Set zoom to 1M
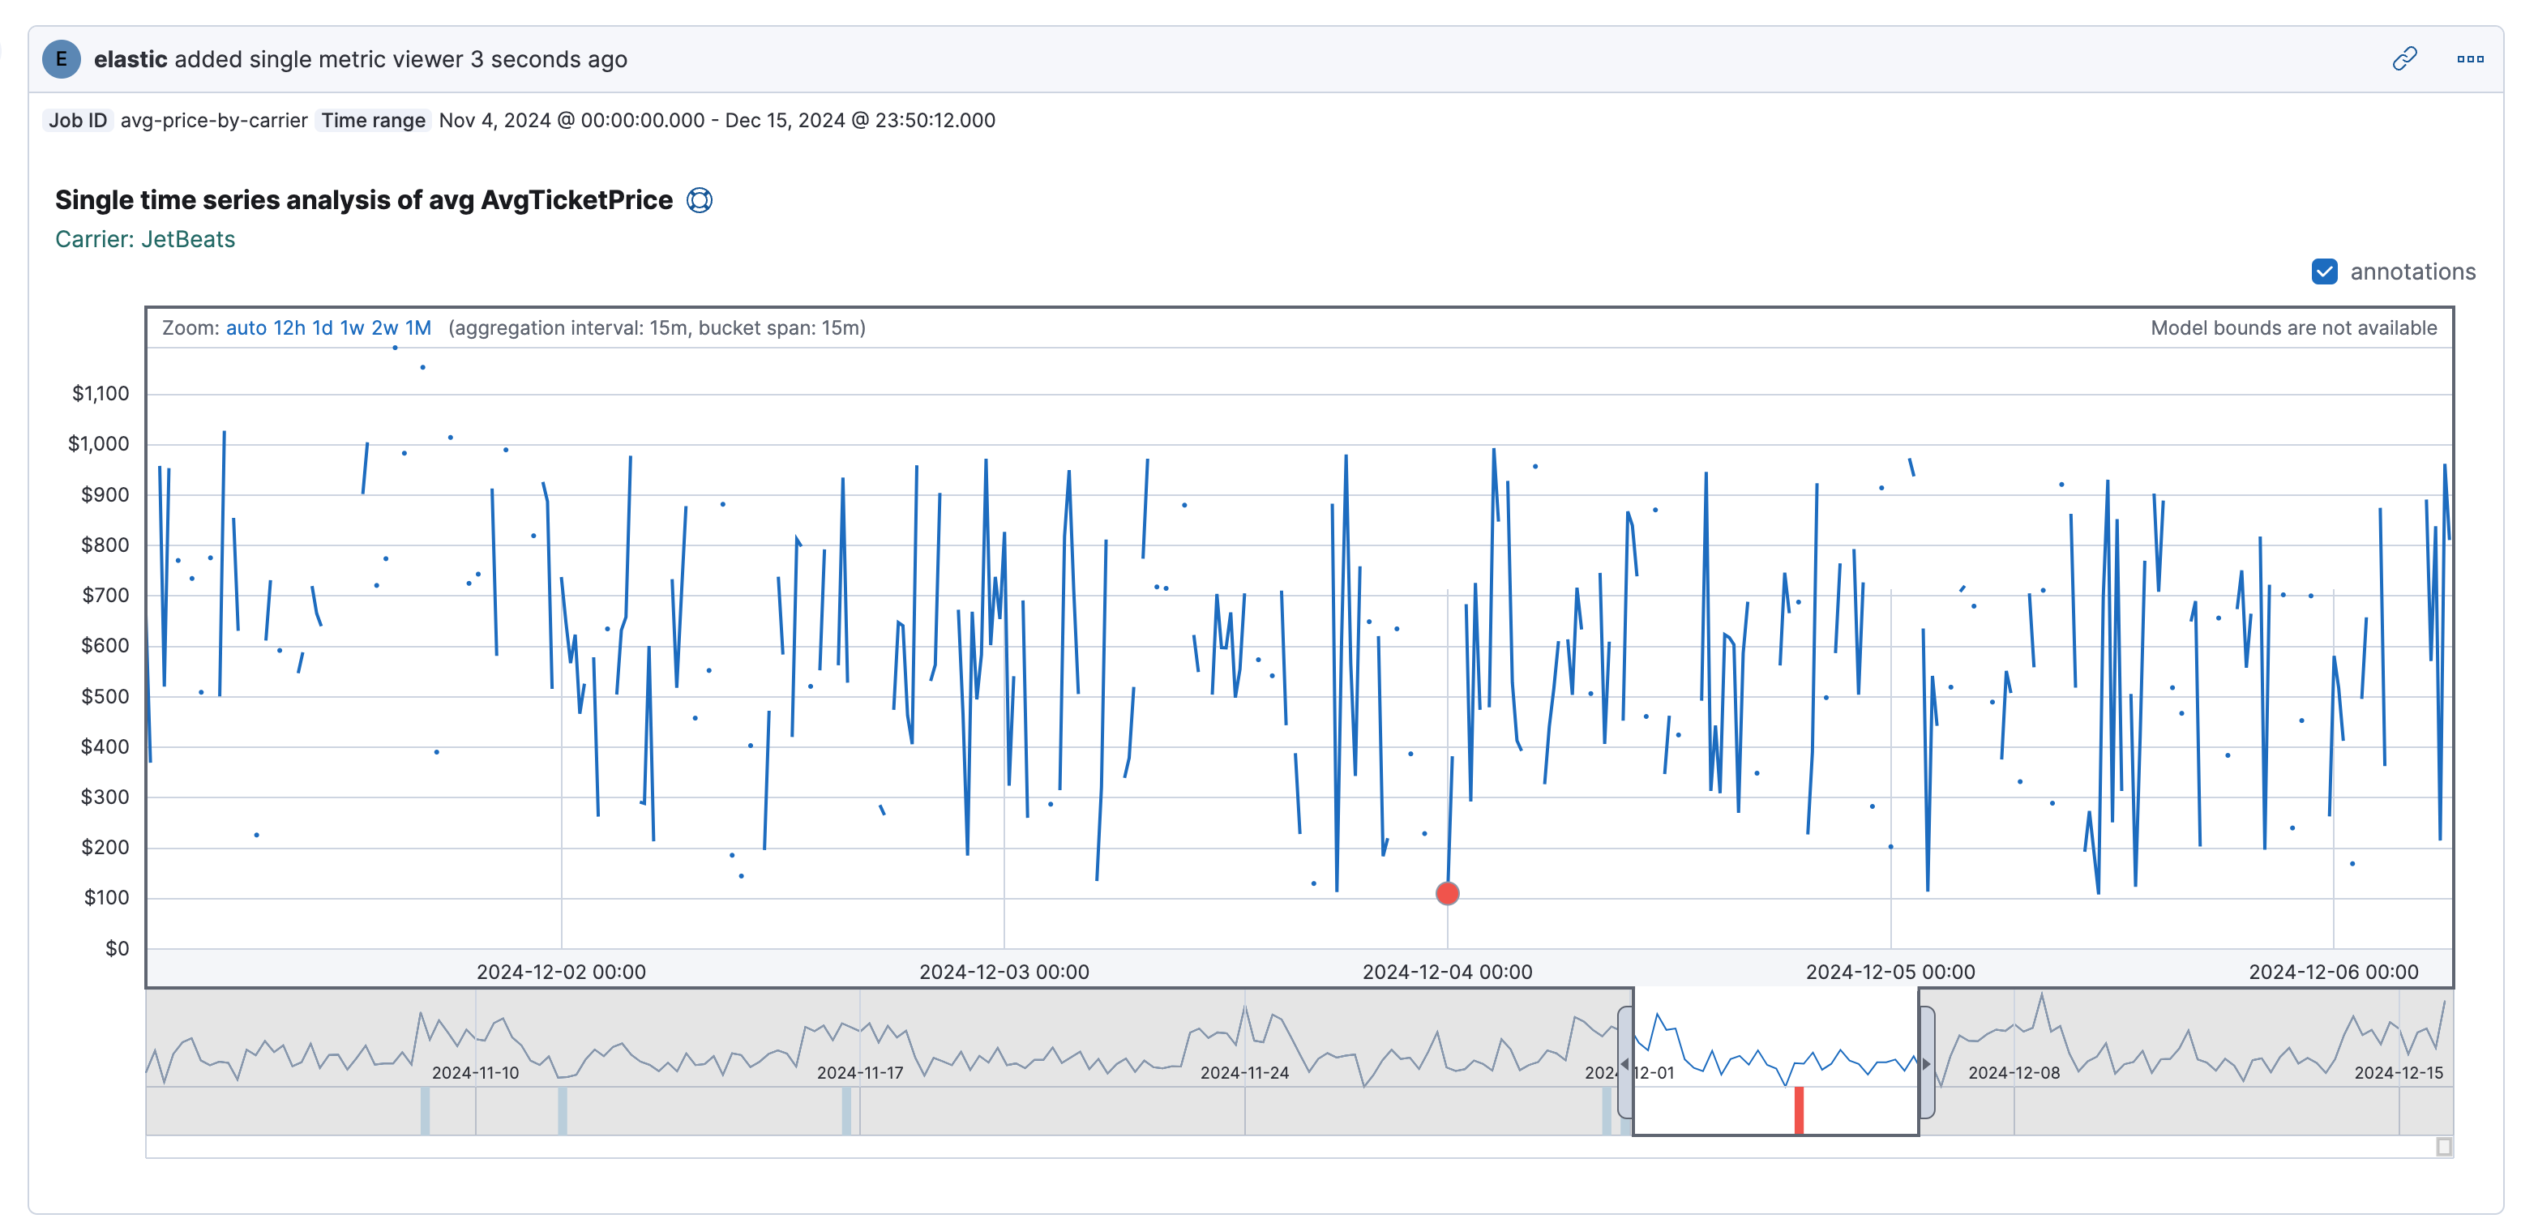This screenshot has height=1227, width=2521. click(418, 327)
